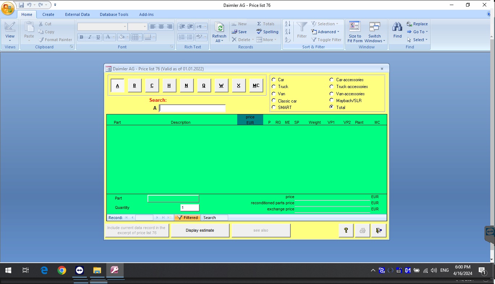Click the Windows Start button
This screenshot has width=495, height=284.
tap(8, 270)
